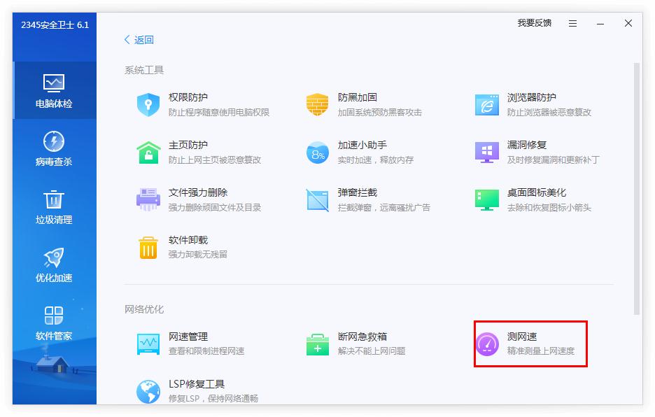Open the hamburger main menu
655x417 pixels.
(x=572, y=23)
